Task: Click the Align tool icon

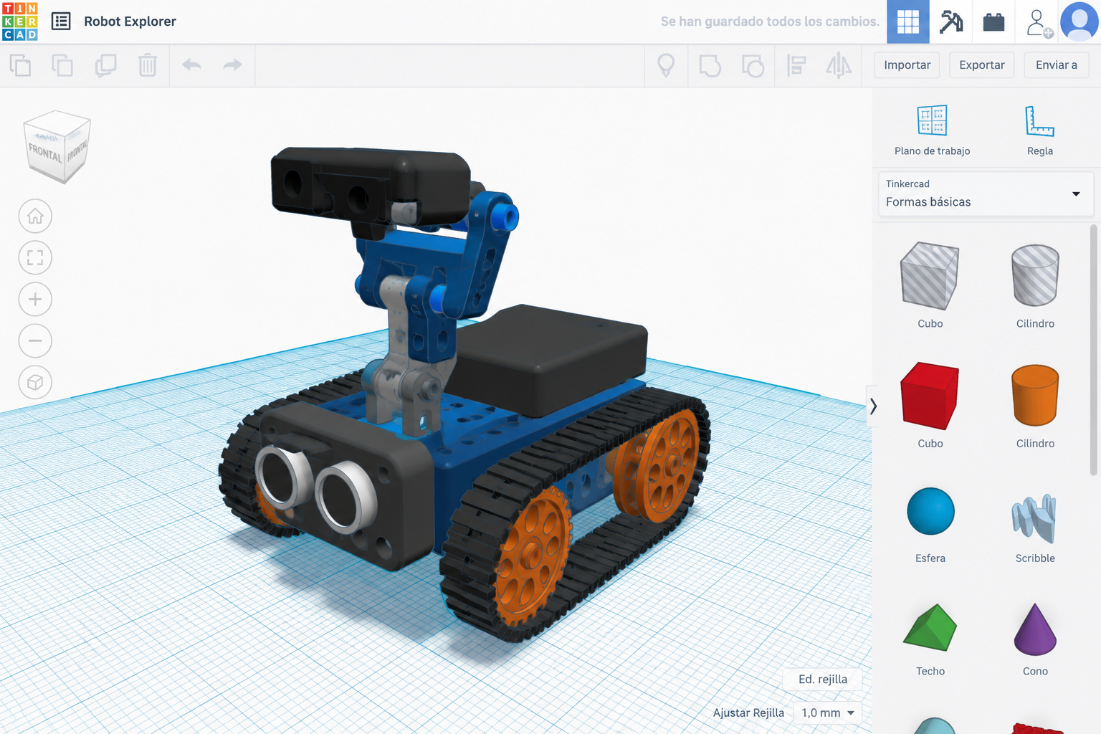Action: [x=796, y=65]
